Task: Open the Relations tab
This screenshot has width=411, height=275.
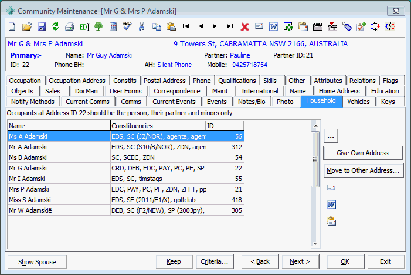Action: point(362,81)
